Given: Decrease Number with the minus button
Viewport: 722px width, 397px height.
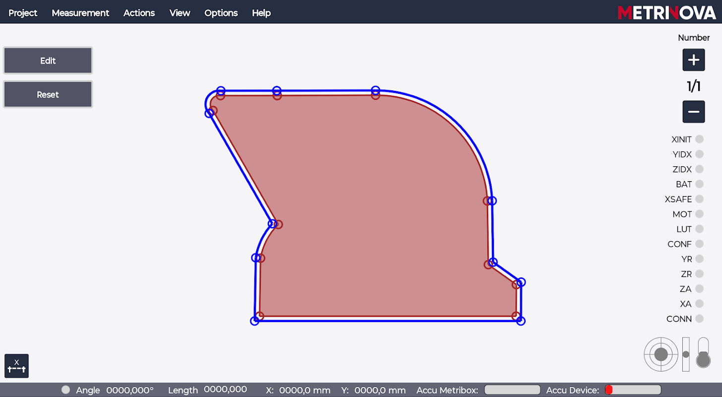Looking at the screenshot, I should pyautogui.click(x=694, y=112).
